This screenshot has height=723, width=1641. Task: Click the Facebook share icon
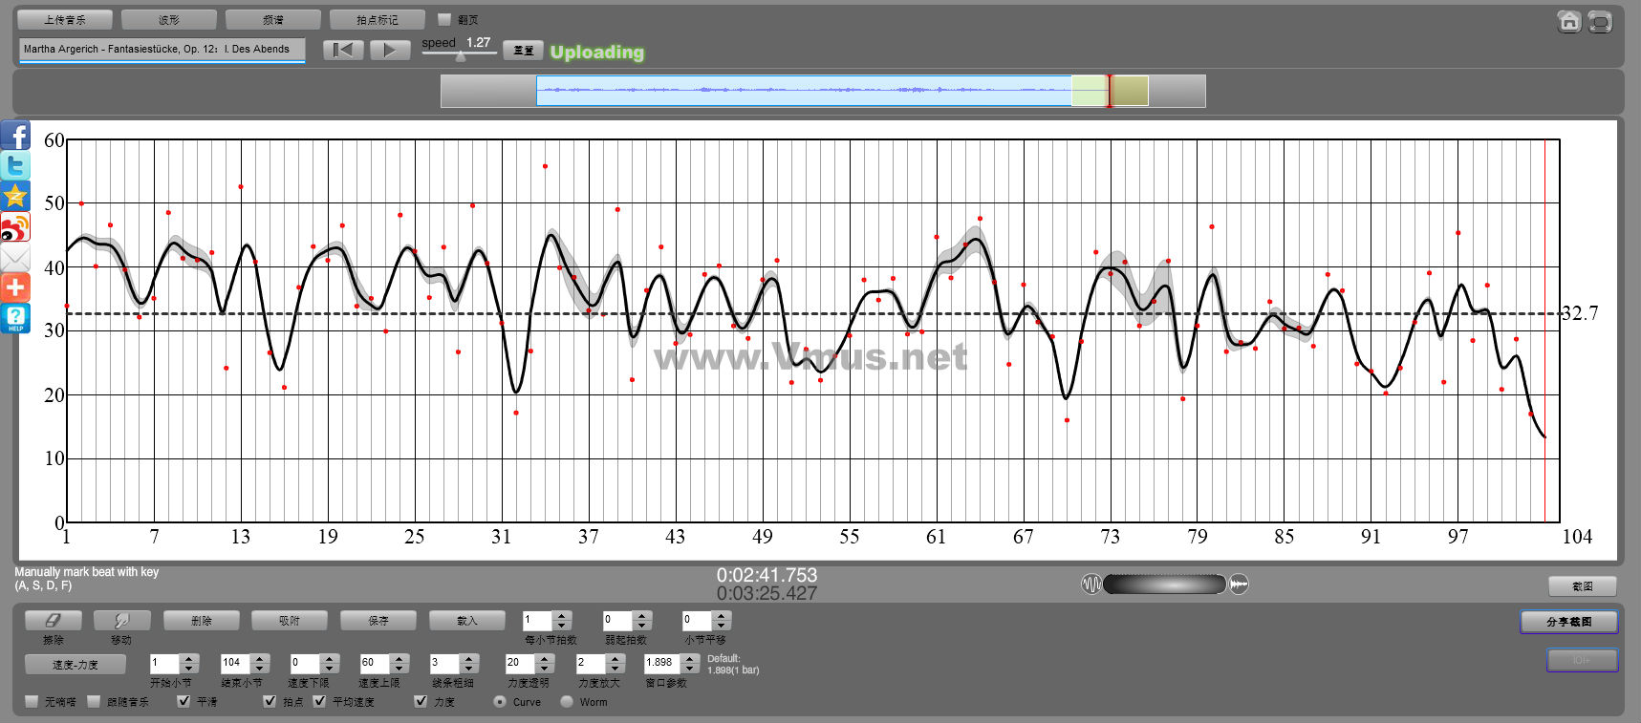coord(15,136)
